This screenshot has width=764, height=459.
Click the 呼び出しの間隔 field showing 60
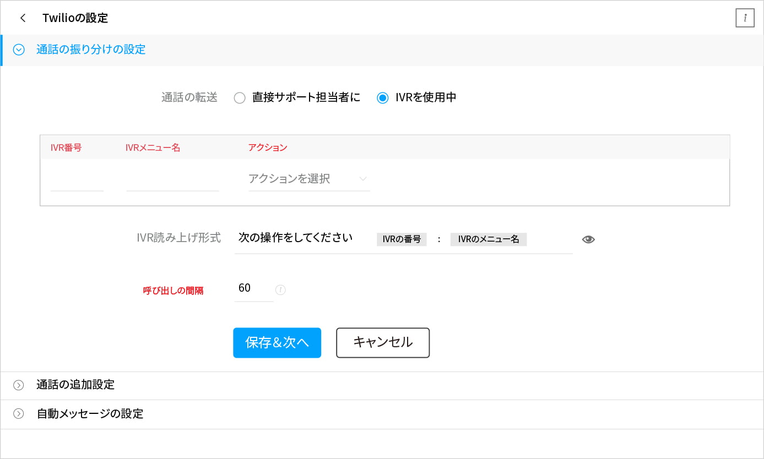253,288
